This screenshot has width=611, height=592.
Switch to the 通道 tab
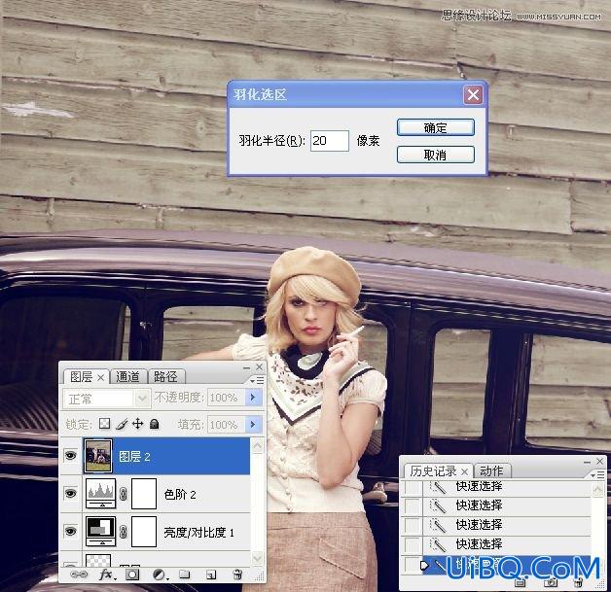127,376
